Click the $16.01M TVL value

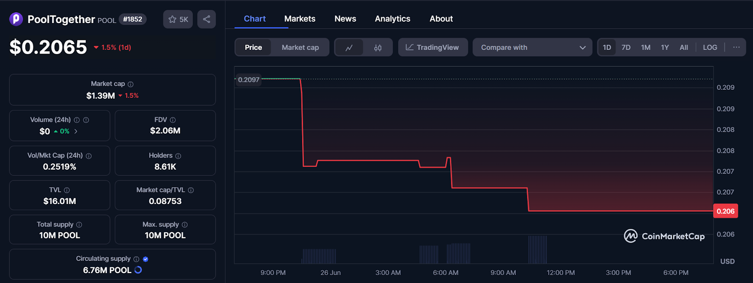(60, 201)
